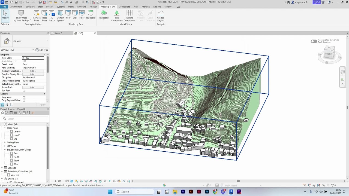Click Edit button for Graphic Display Options
Image resolution: width=349 pixels, height=196 pixels.
[33, 74]
